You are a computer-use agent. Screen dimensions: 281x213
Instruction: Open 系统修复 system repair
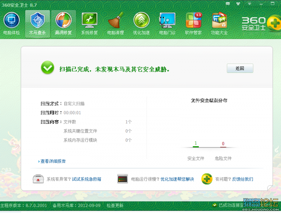[90, 24]
